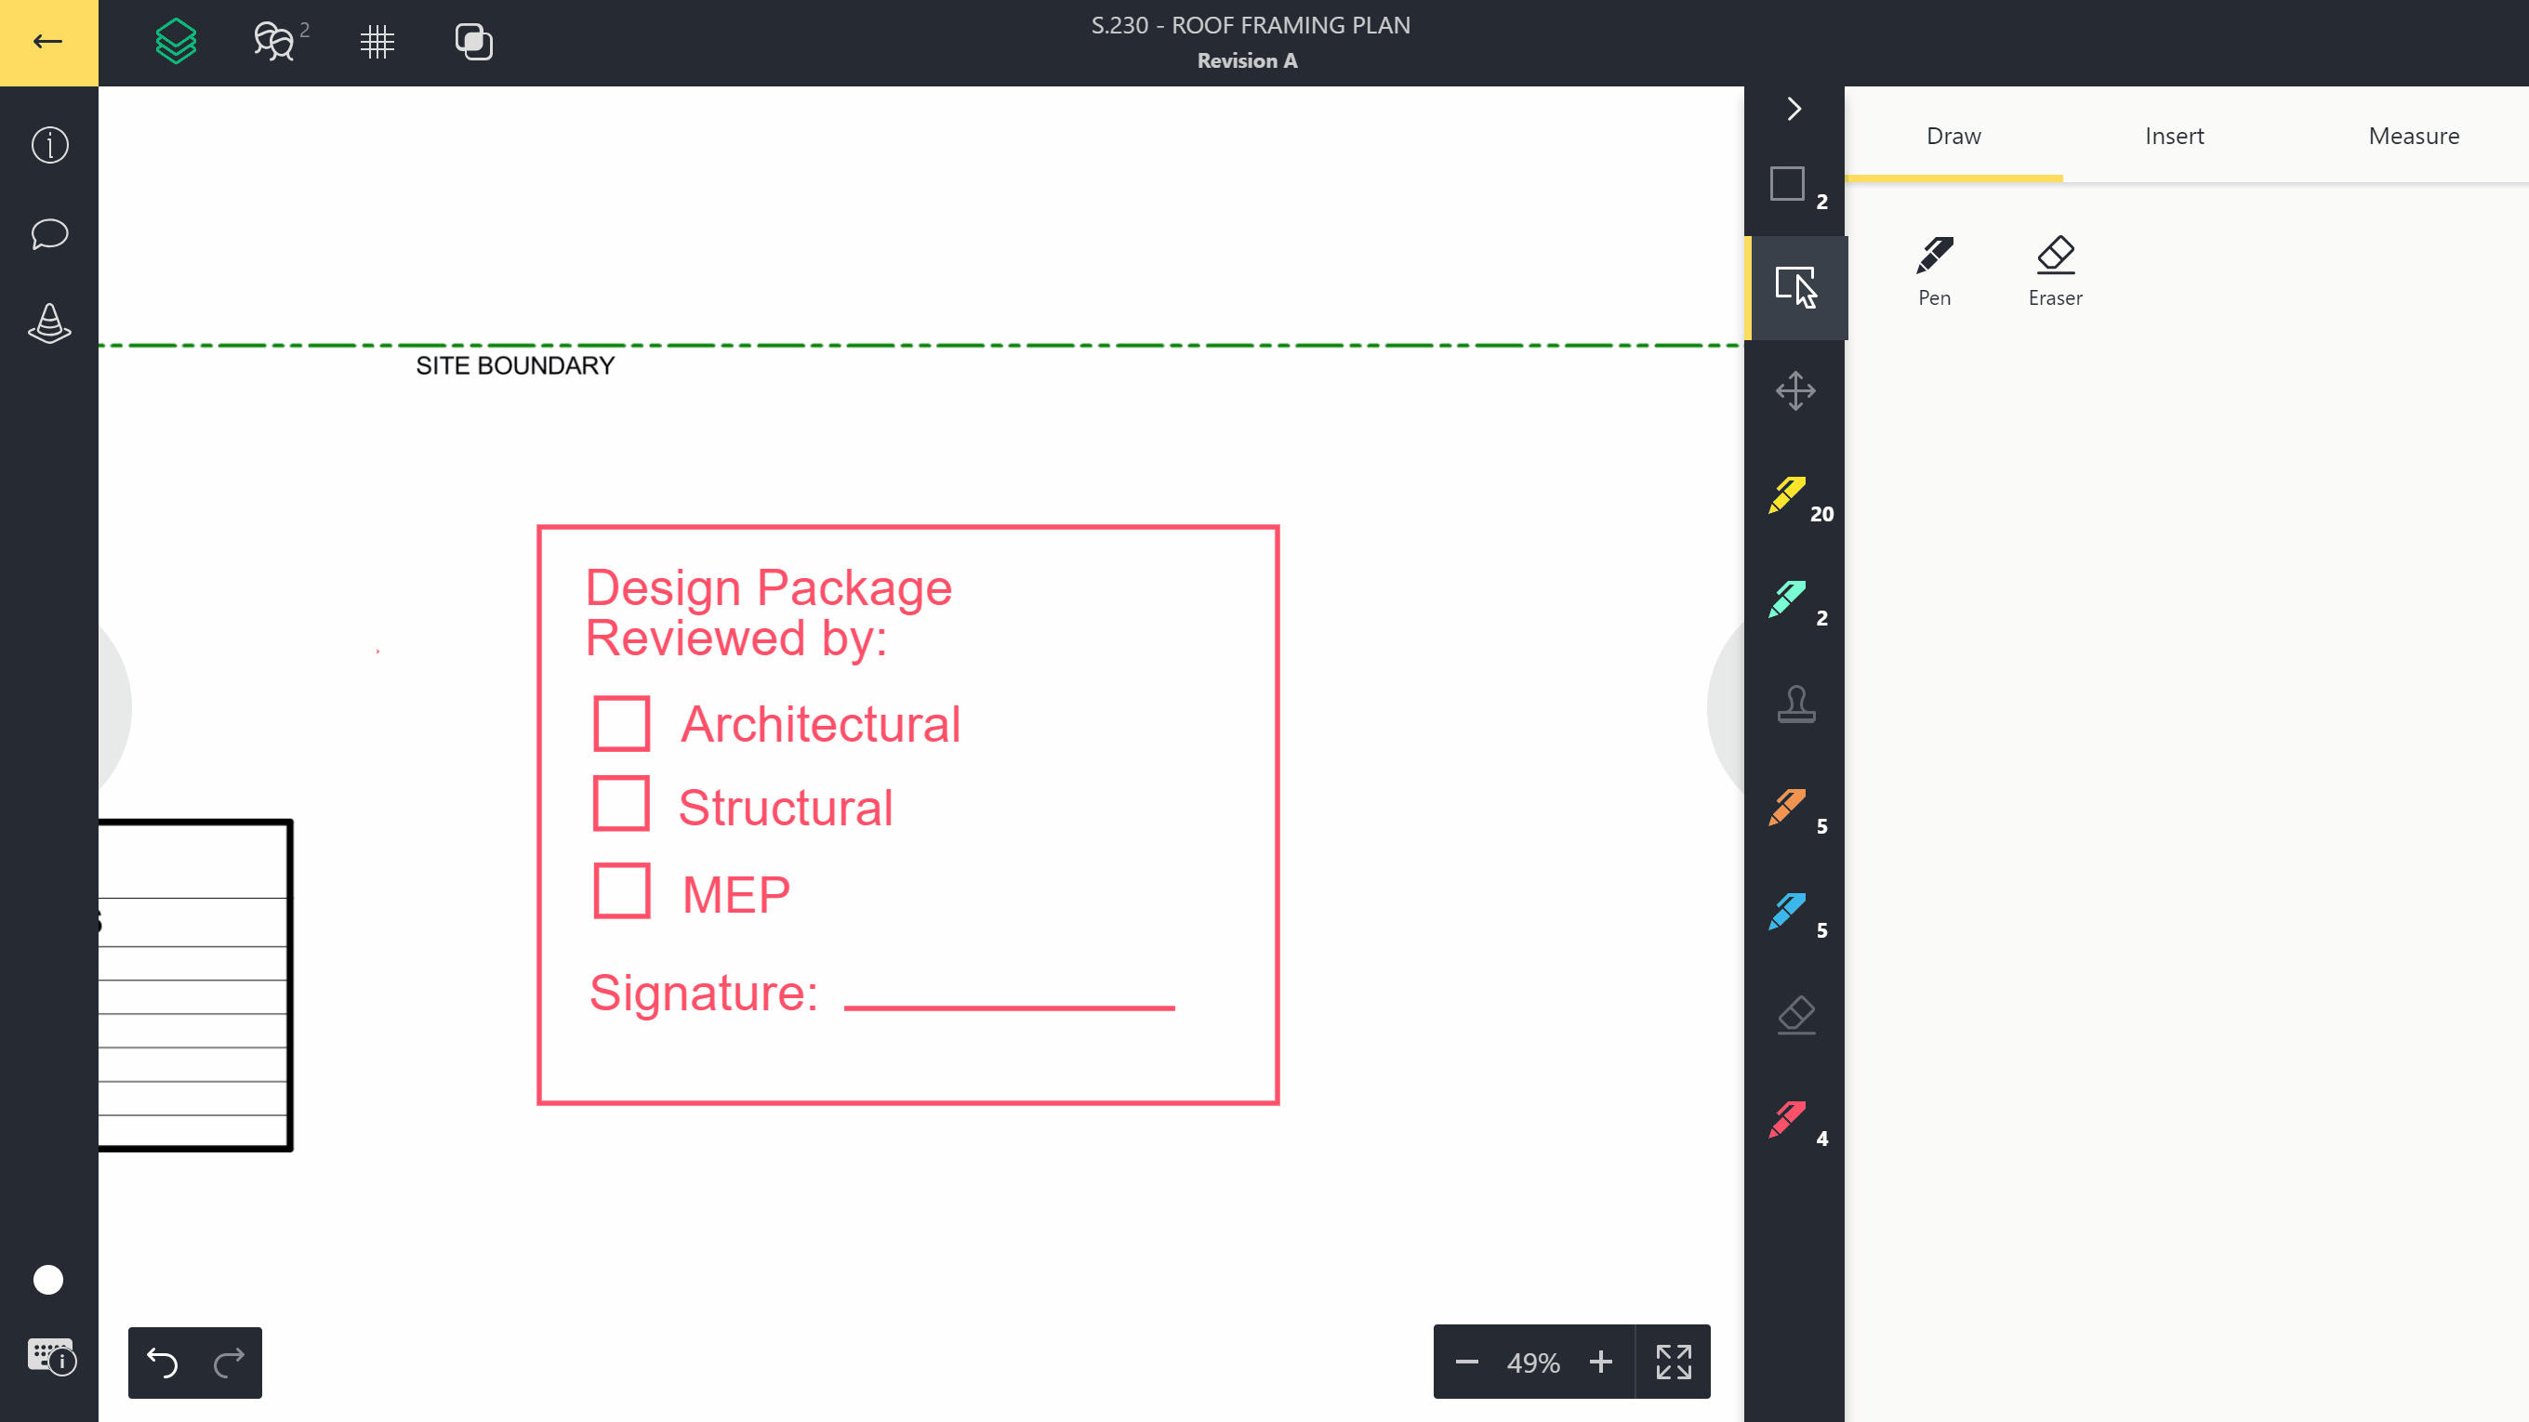Select the stamp tool in sidebar

tap(1796, 704)
